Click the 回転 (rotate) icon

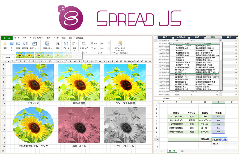pyautogui.click(x=58, y=44)
